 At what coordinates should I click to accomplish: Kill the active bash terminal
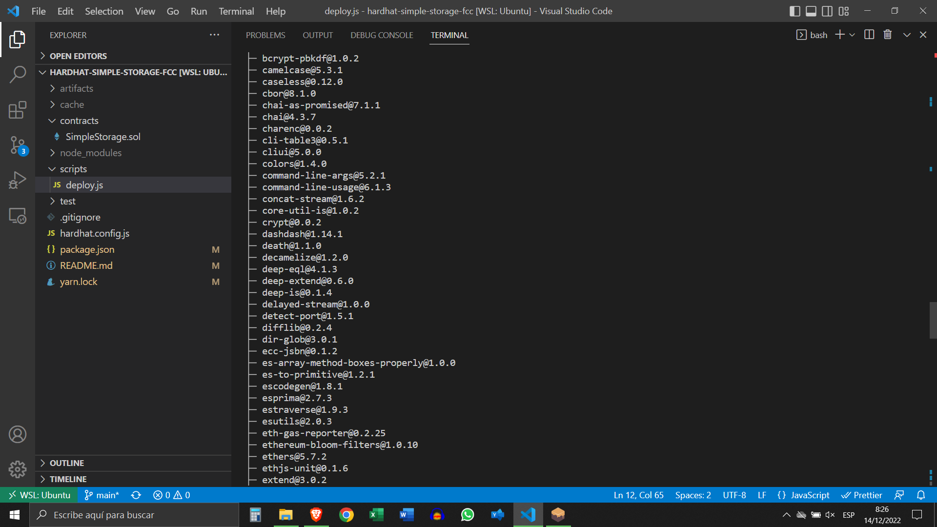click(887, 34)
